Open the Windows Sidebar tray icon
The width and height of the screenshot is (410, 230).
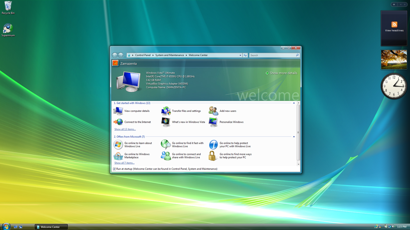pyautogui.click(x=376, y=227)
